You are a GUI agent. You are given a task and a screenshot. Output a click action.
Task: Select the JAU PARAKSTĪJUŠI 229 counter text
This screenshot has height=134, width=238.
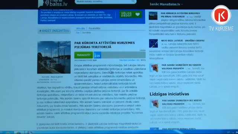(86, 60)
